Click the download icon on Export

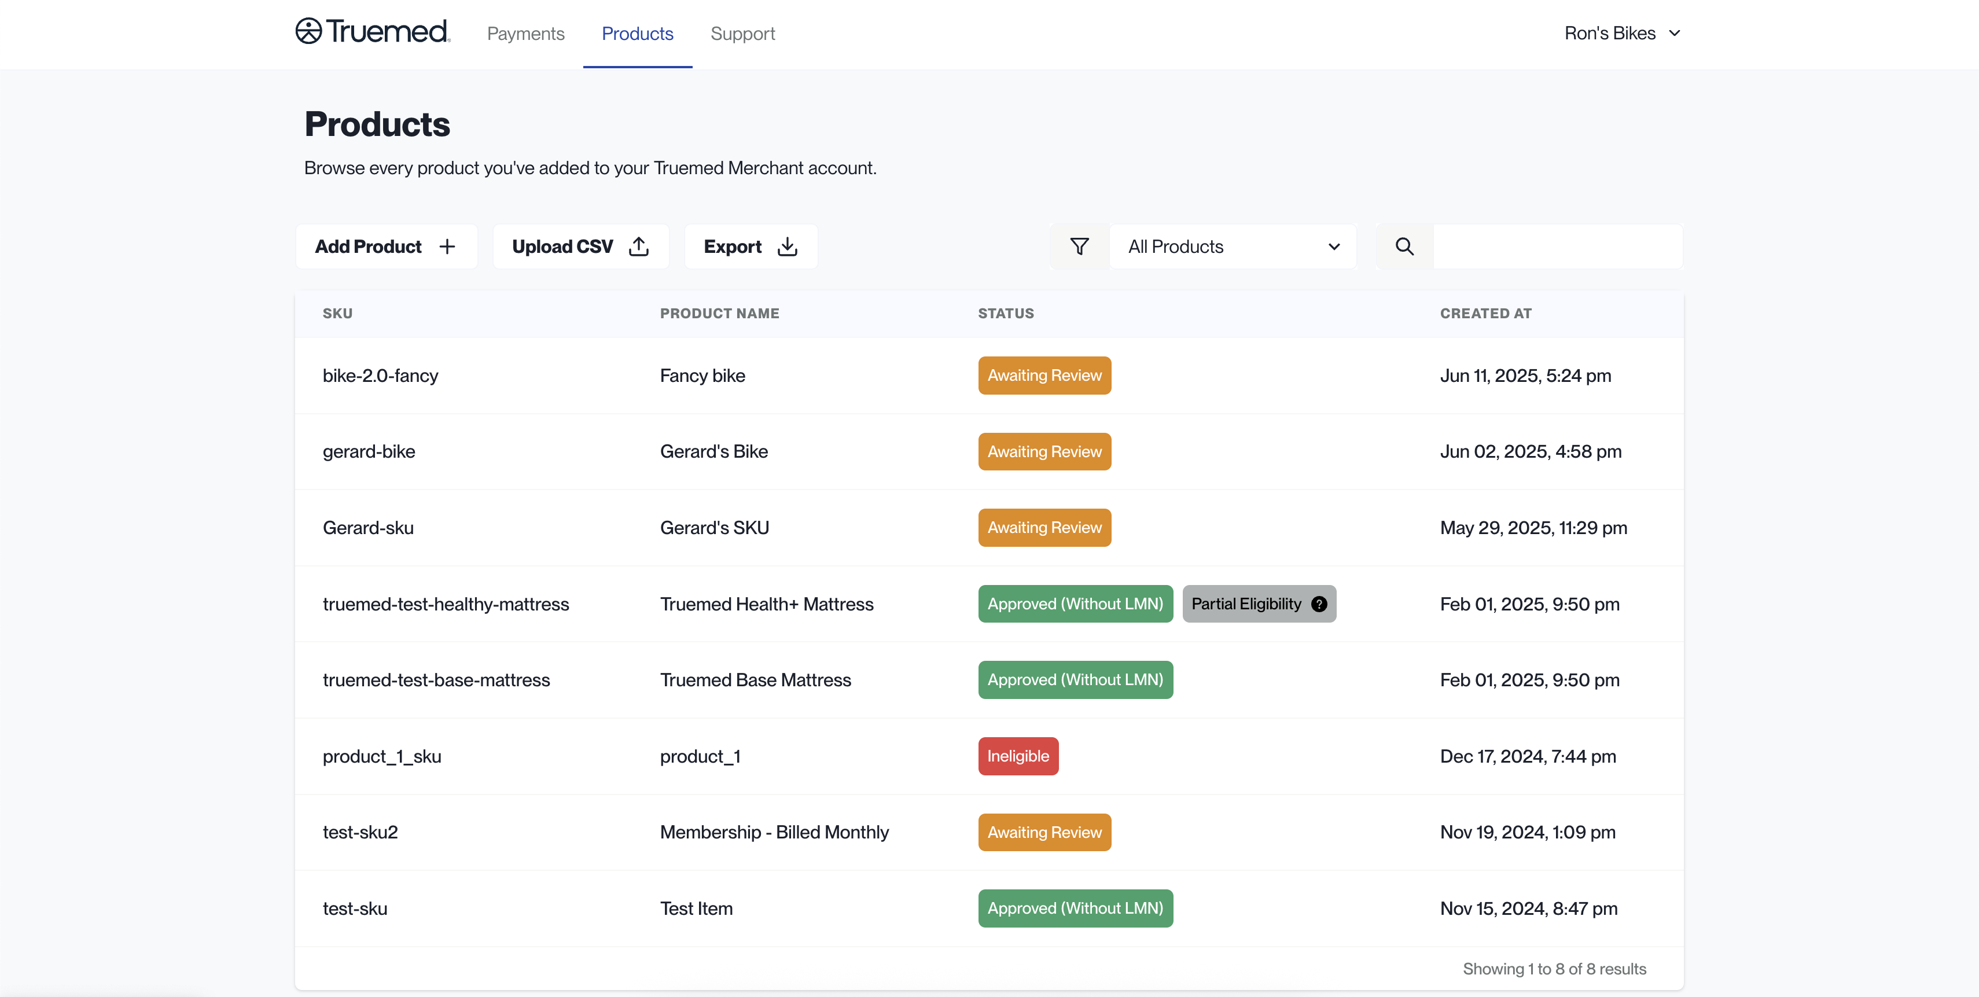[x=788, y=247]
